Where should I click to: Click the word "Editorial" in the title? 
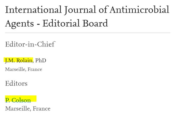pyautogui.click(x=61, y=23)
